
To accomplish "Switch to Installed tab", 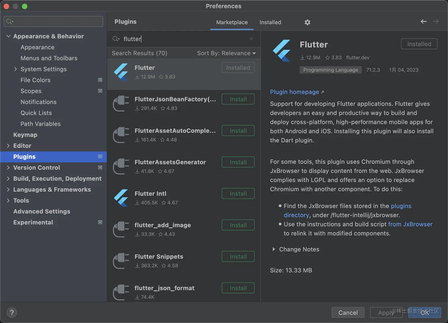I will click(270, 22).
